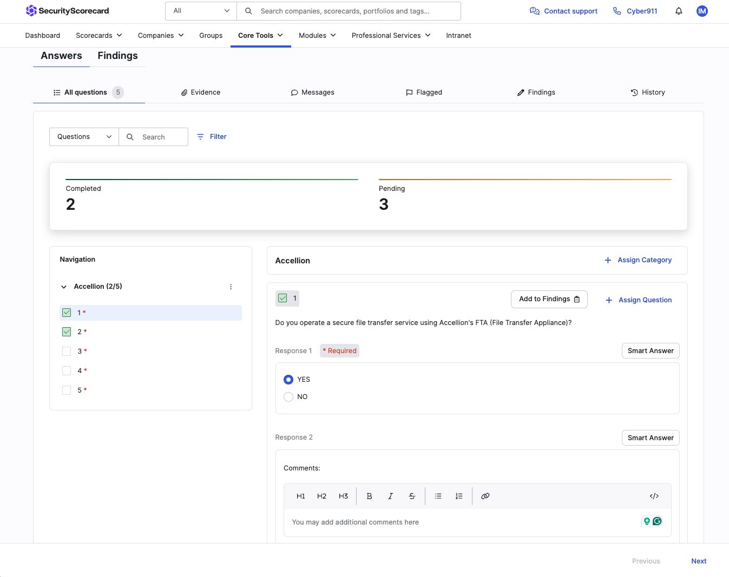Click the three-dot menu beside Accellion (2/5)

click(x=231, y=287)
